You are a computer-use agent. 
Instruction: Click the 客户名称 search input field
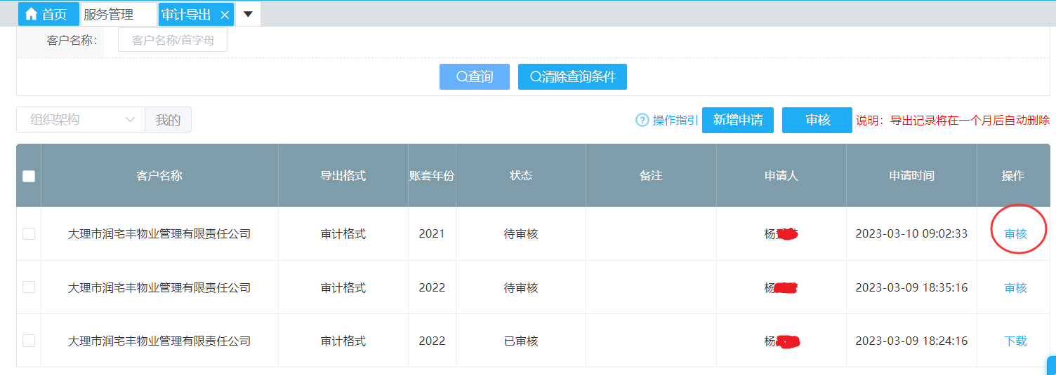coord(173,41)
